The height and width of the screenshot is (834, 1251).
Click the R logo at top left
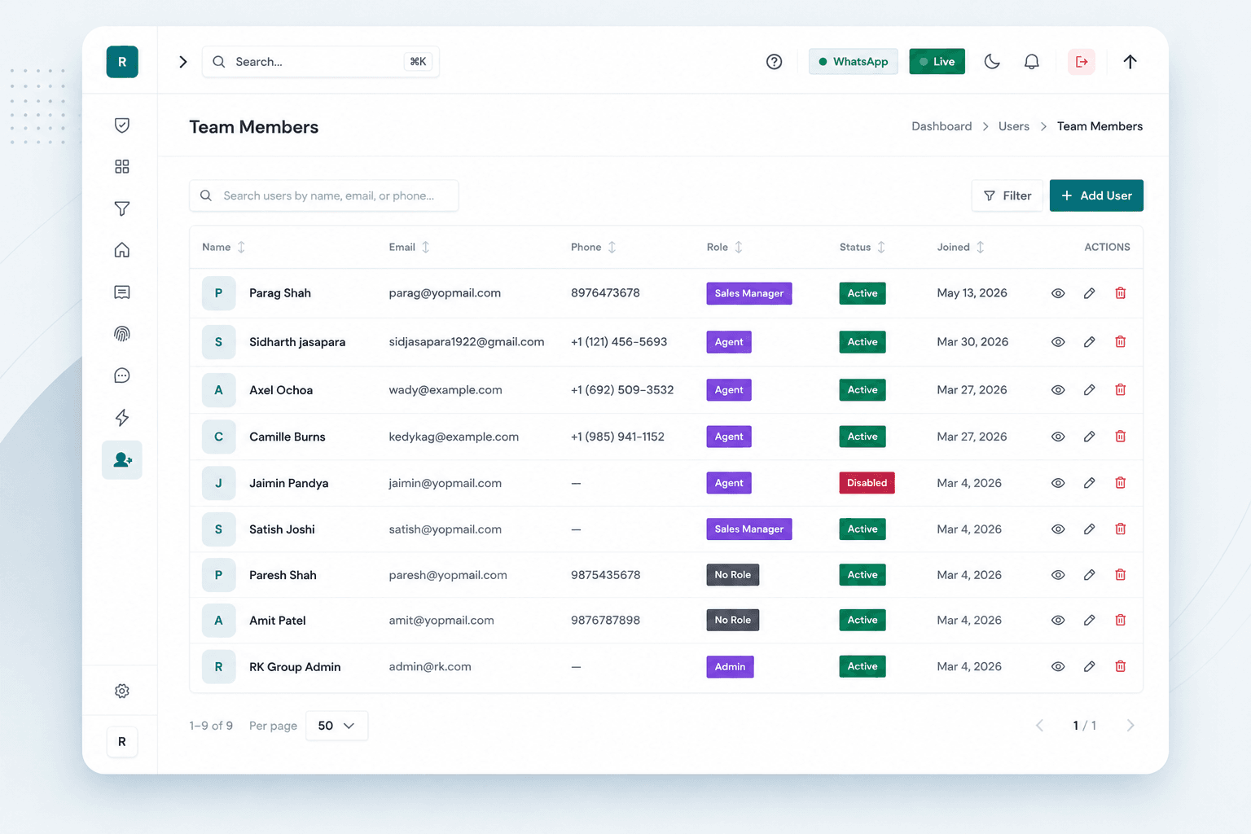[x=122, y=62]
